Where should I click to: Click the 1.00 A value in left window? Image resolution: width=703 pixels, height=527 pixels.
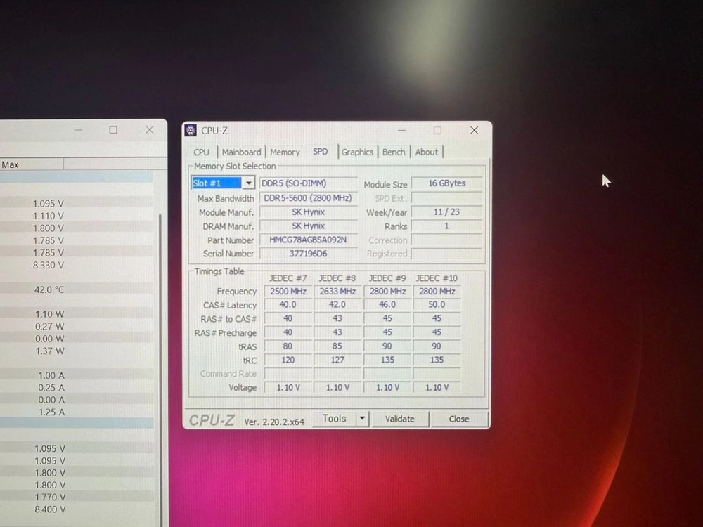(51, 375)
